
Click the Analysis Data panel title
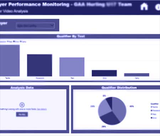22,88
